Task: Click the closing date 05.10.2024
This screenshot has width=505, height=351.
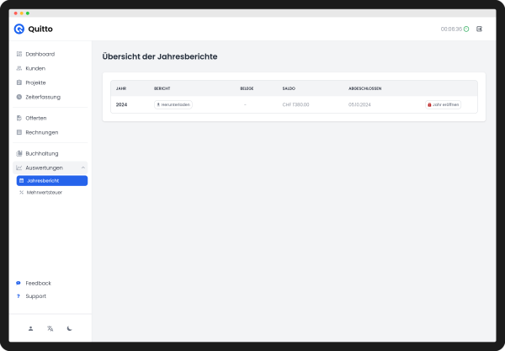Action: (359, 104)
